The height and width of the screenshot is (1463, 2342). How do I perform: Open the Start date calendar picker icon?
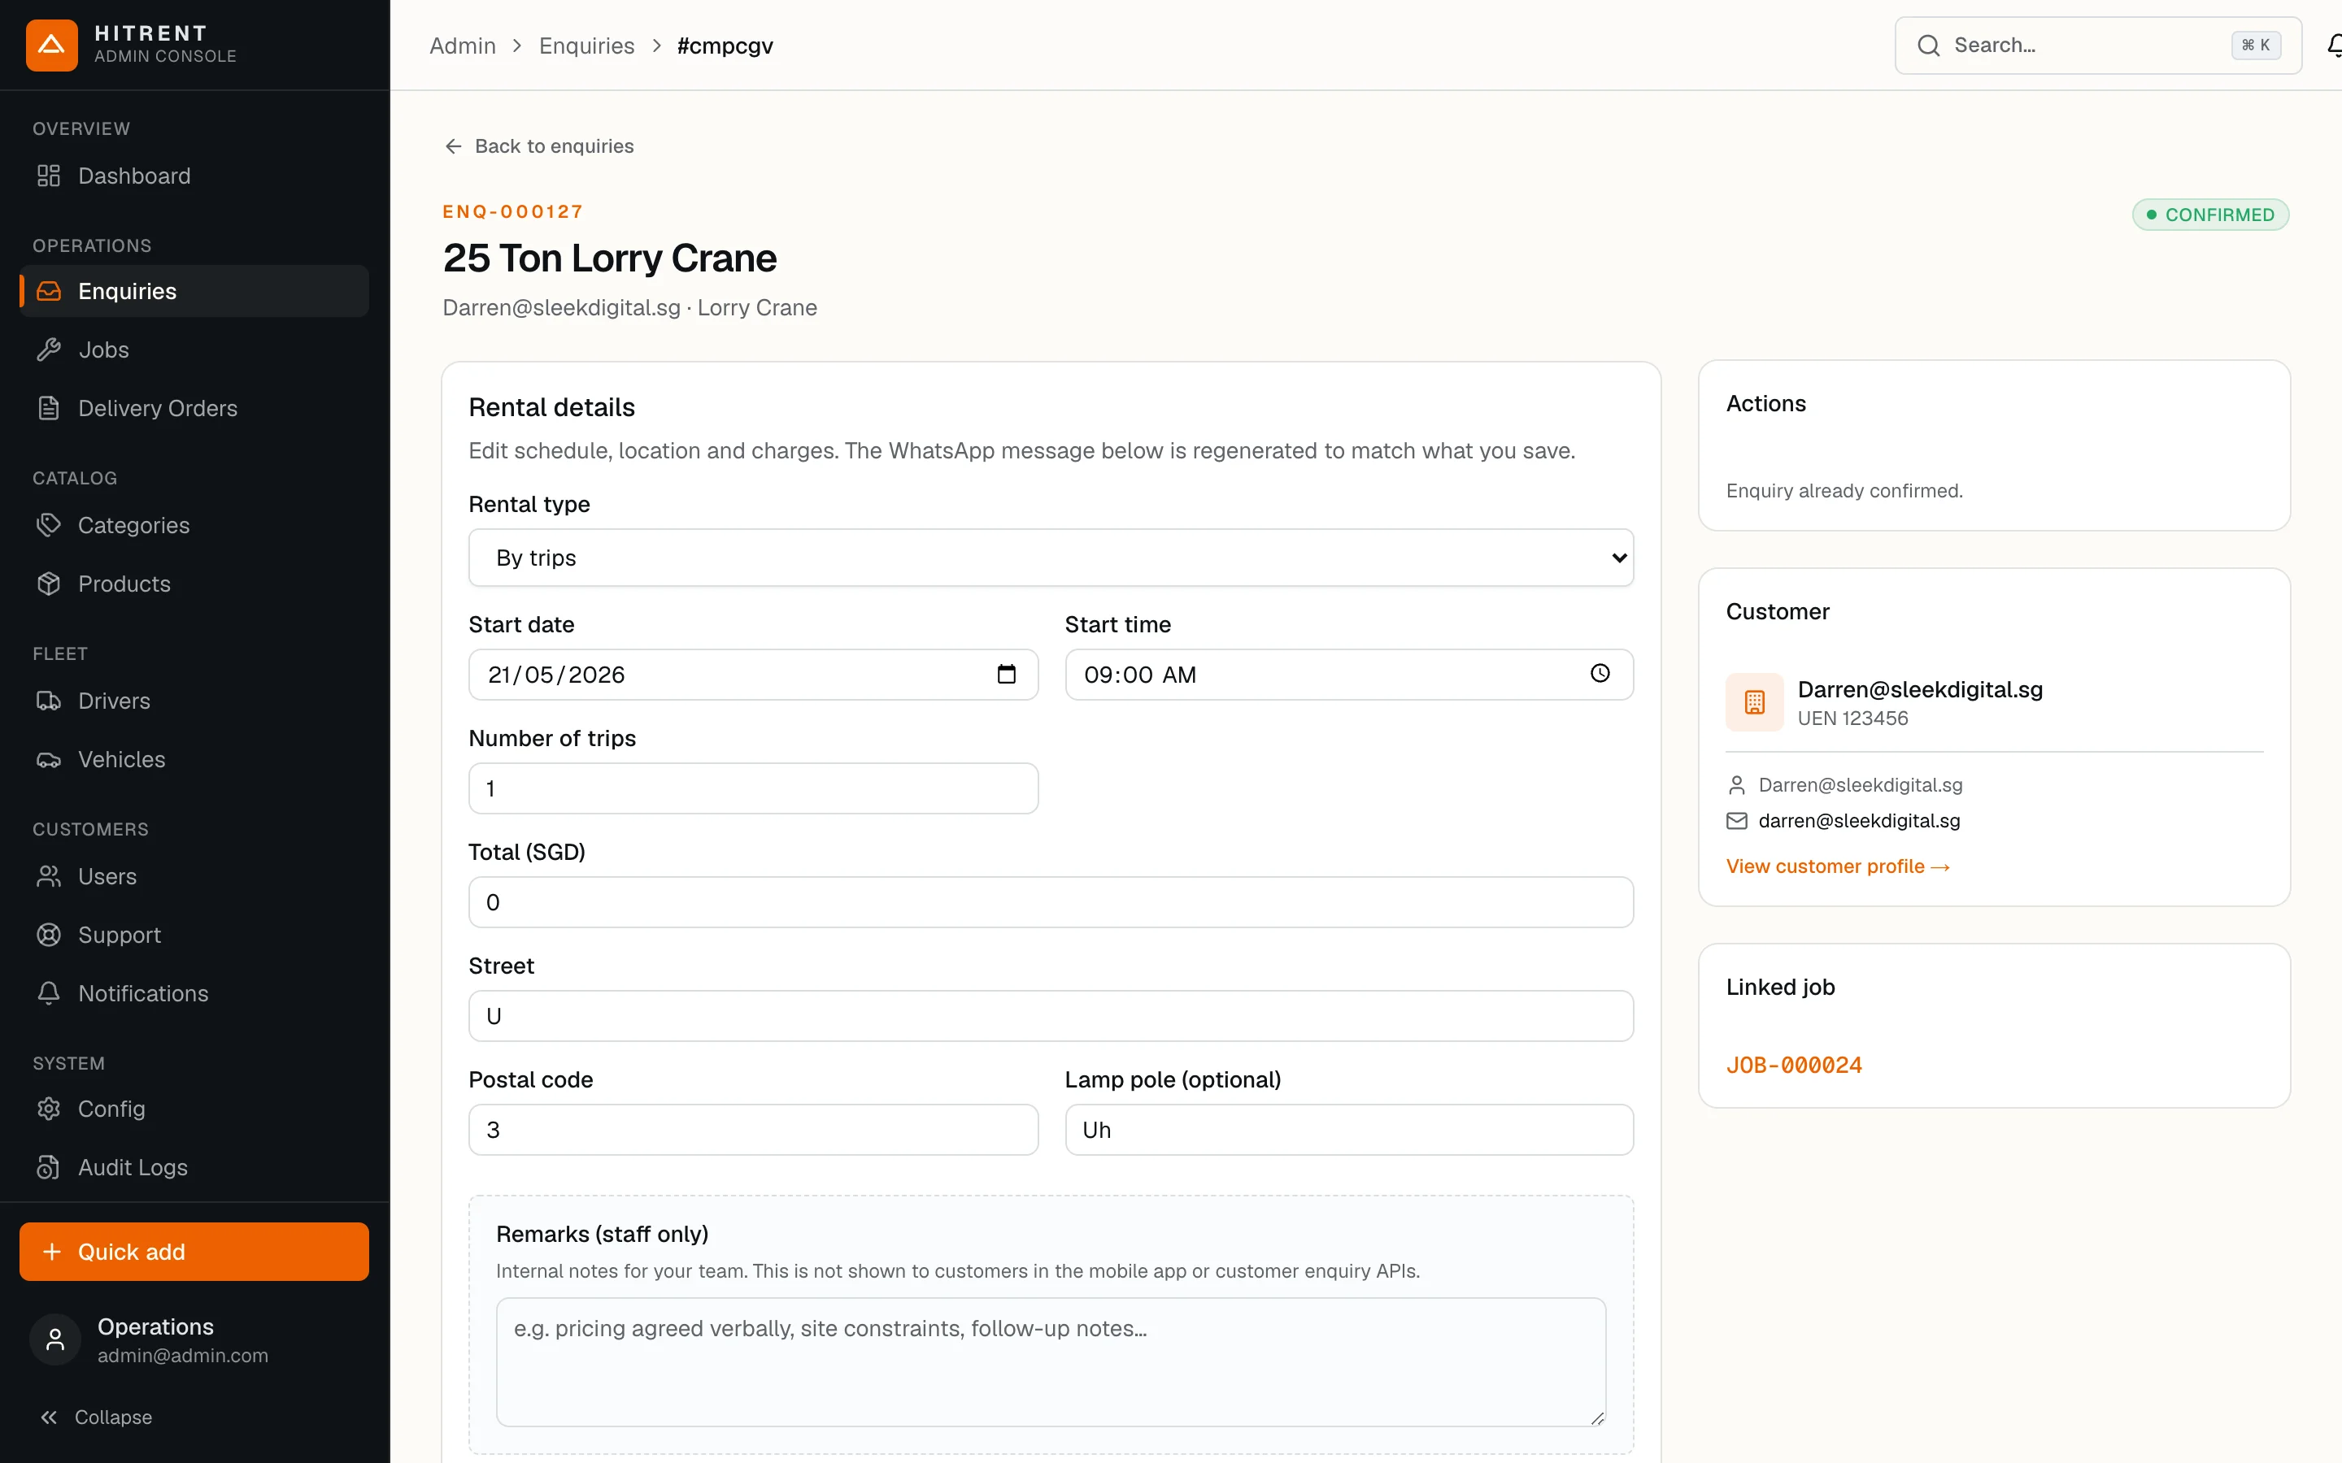[x=1007, y=674]
